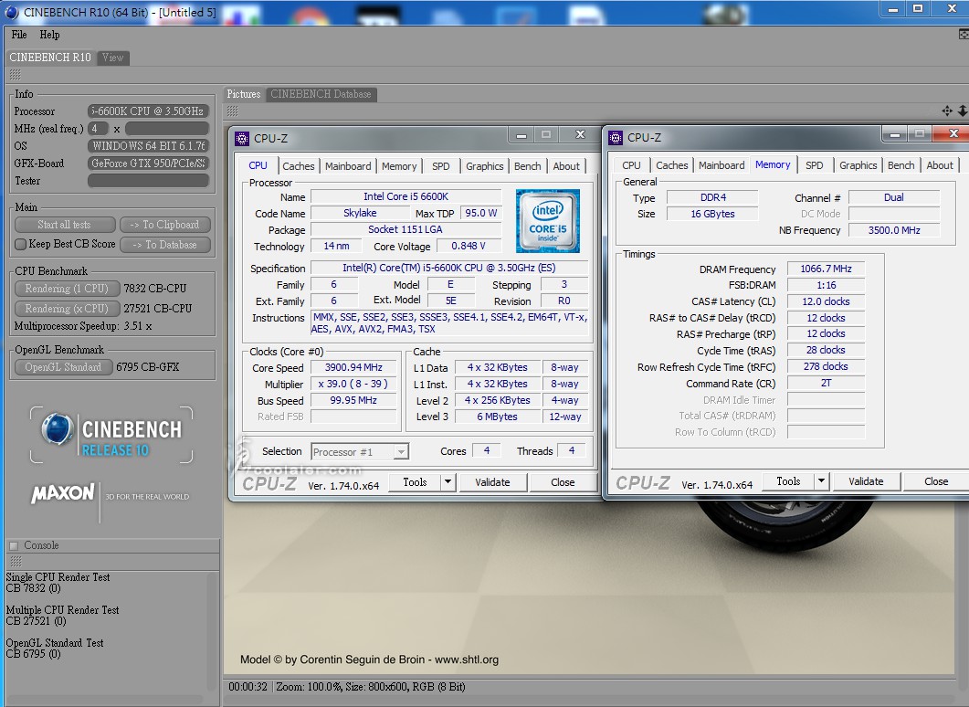Viewport: 969px width, 707px height.
Task: Open the Caches tab in the CPU-Z window showing Skylake
Action: coord(299,165)
